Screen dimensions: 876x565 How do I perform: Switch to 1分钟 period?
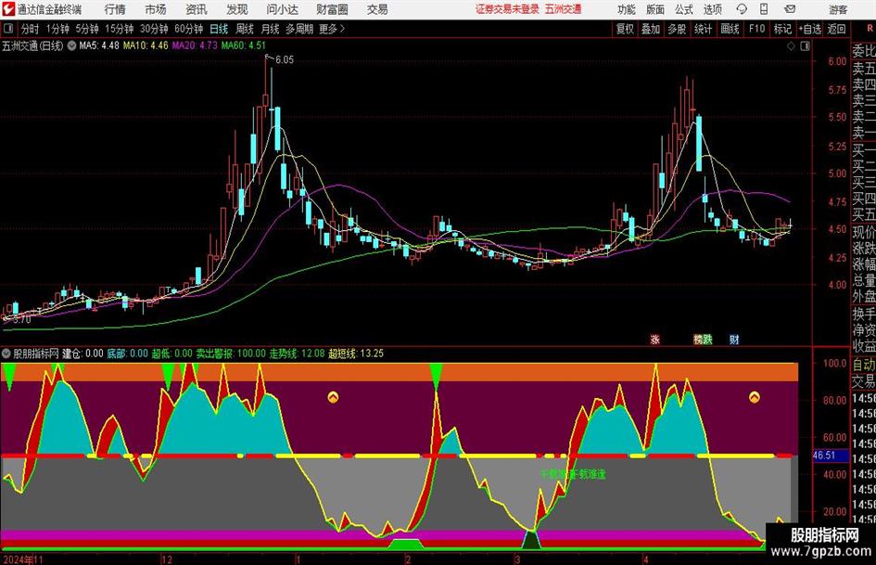coord(57,29)
